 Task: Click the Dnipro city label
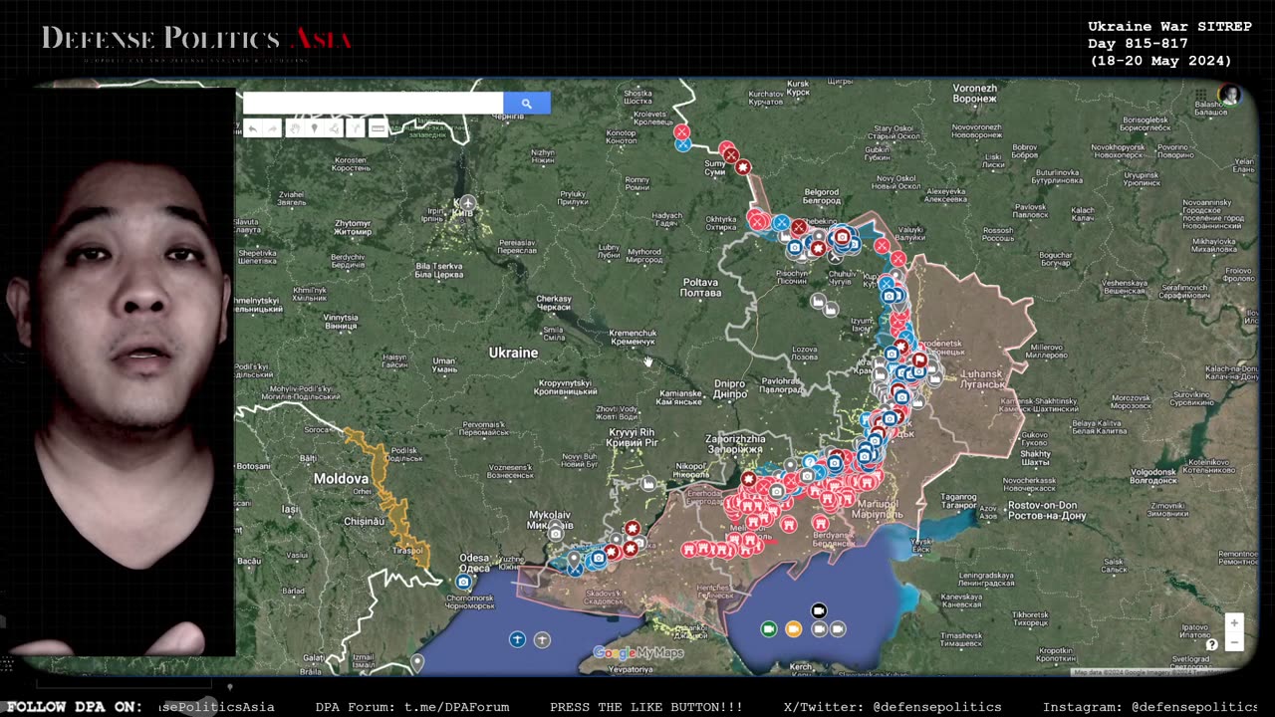[730, 388]
